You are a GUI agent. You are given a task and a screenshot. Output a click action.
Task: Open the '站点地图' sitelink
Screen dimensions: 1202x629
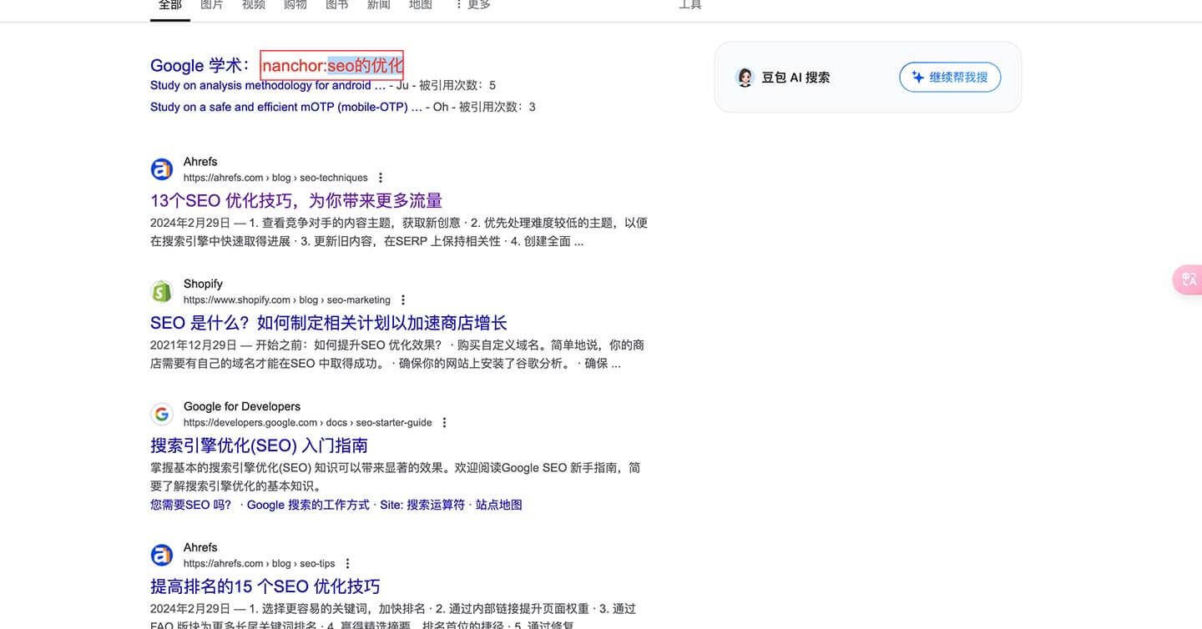click(x=499, y=505)
